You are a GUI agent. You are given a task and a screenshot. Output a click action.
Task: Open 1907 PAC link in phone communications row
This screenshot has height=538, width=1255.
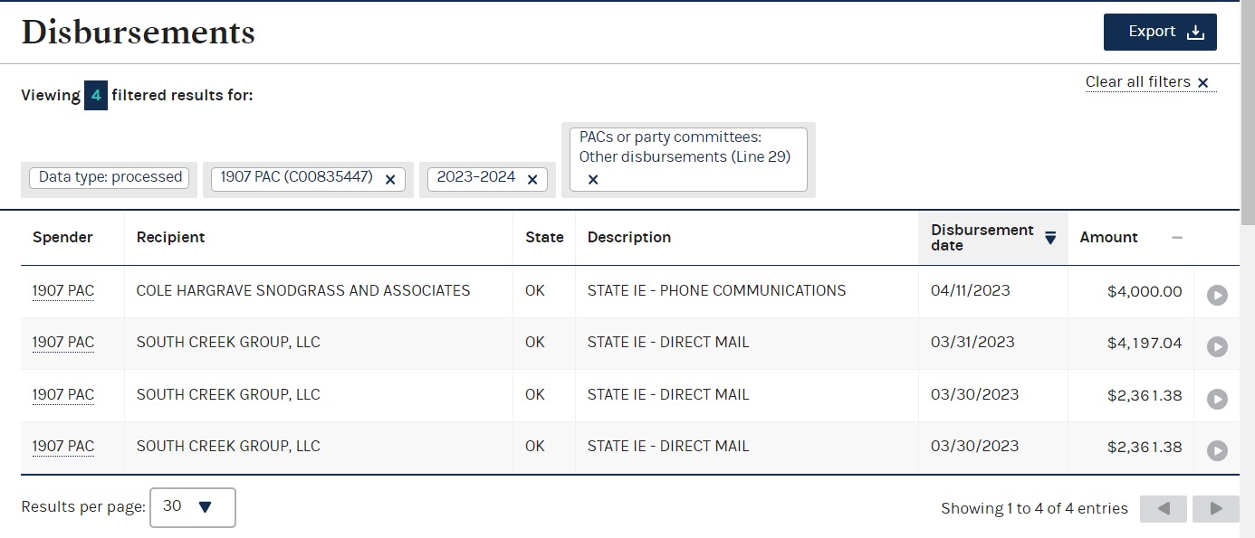pyautogui.click(x=63, y=291)
